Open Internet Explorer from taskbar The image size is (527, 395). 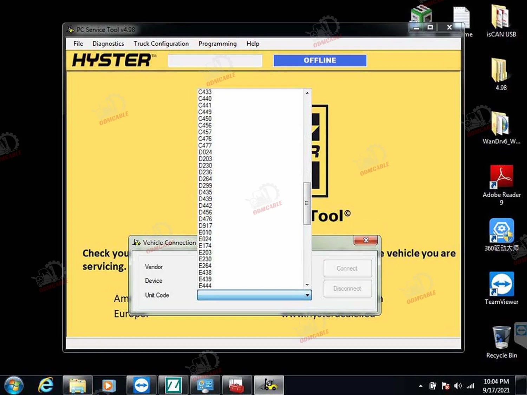coord(46,385)
